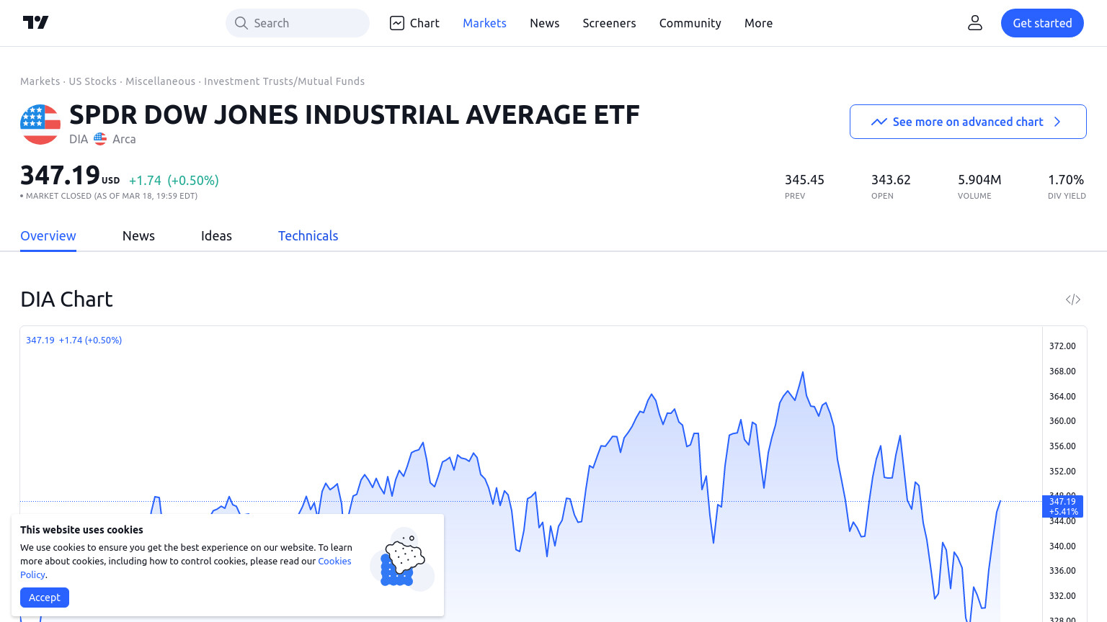Click the Arca exchange label
Screen dimensions: 1107x622
(x=124, y=139)
